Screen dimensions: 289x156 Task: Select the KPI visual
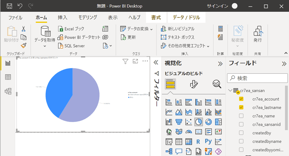(x=218, y=132)
